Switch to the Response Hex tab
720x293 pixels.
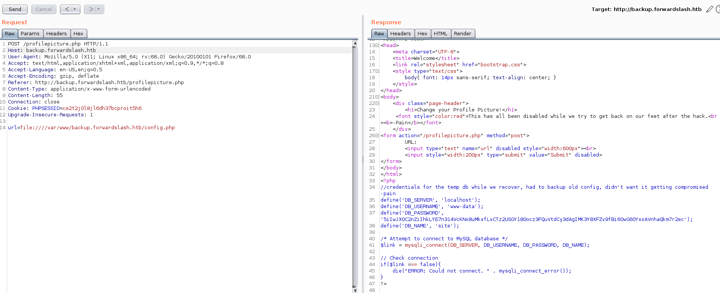[423, 33]
